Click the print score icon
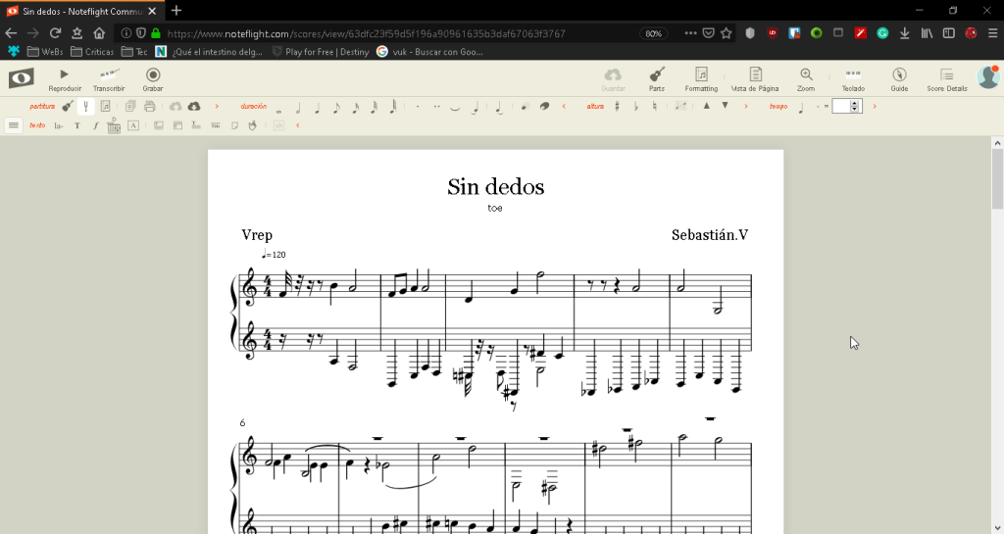Screen dimensions: 1004x534 coord(151,106)
